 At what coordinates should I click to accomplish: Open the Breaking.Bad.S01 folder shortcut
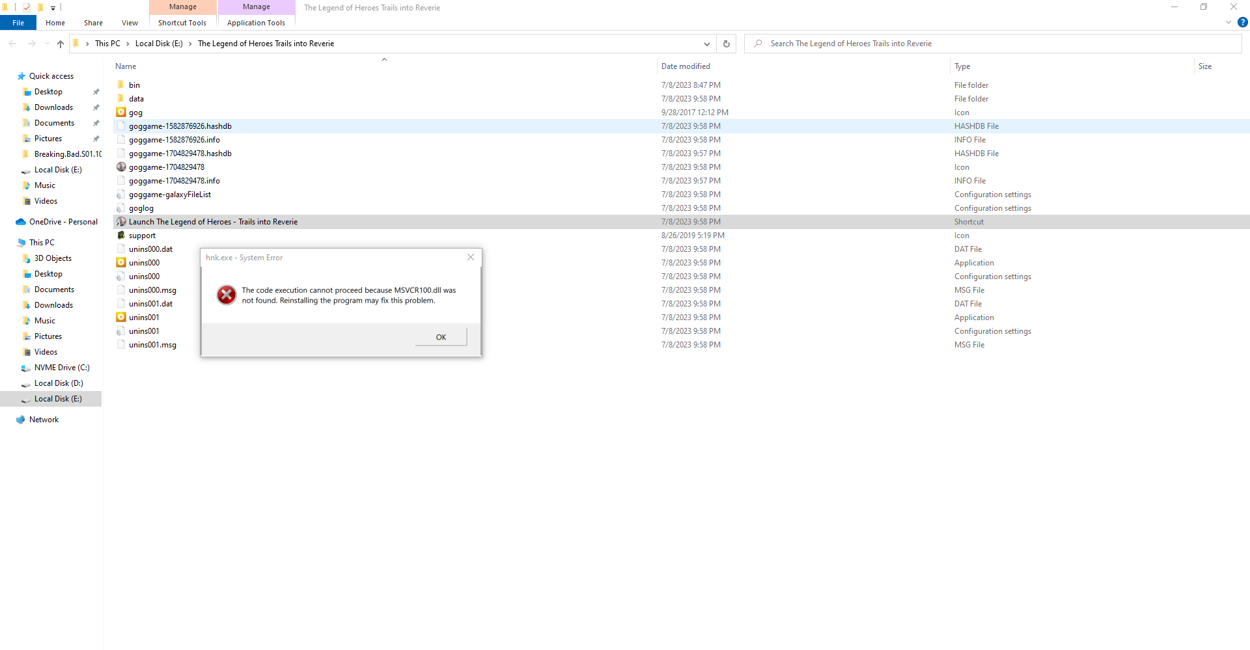pyautogui.click(x=68, y=154)
